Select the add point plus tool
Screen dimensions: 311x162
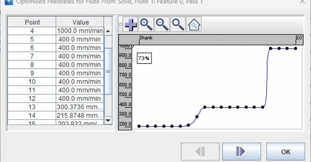(131, 24)
